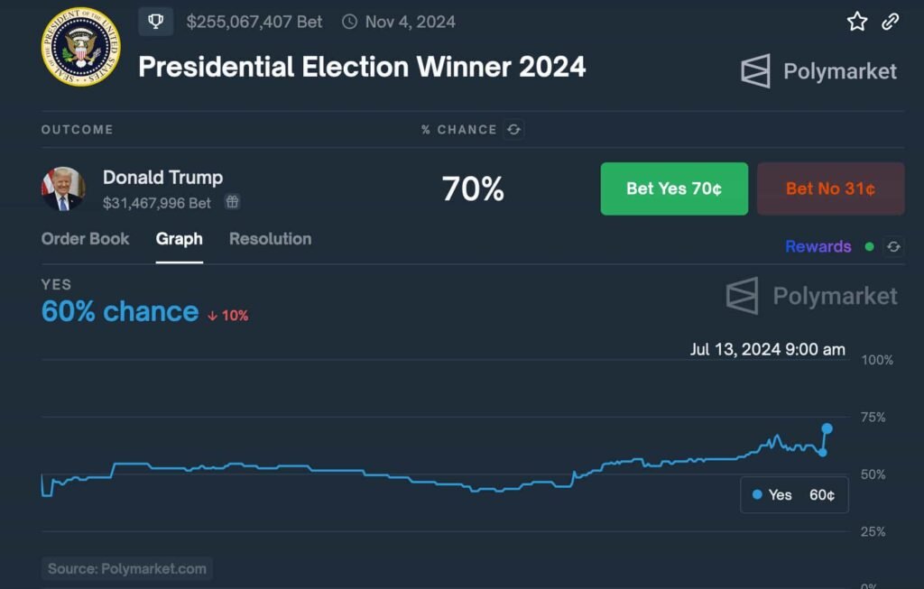Click Donald Trump's portrait thumbnail
924x589 pixels.
click(63, 189)
